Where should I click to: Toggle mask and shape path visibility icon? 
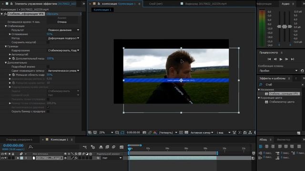point(122,133)
